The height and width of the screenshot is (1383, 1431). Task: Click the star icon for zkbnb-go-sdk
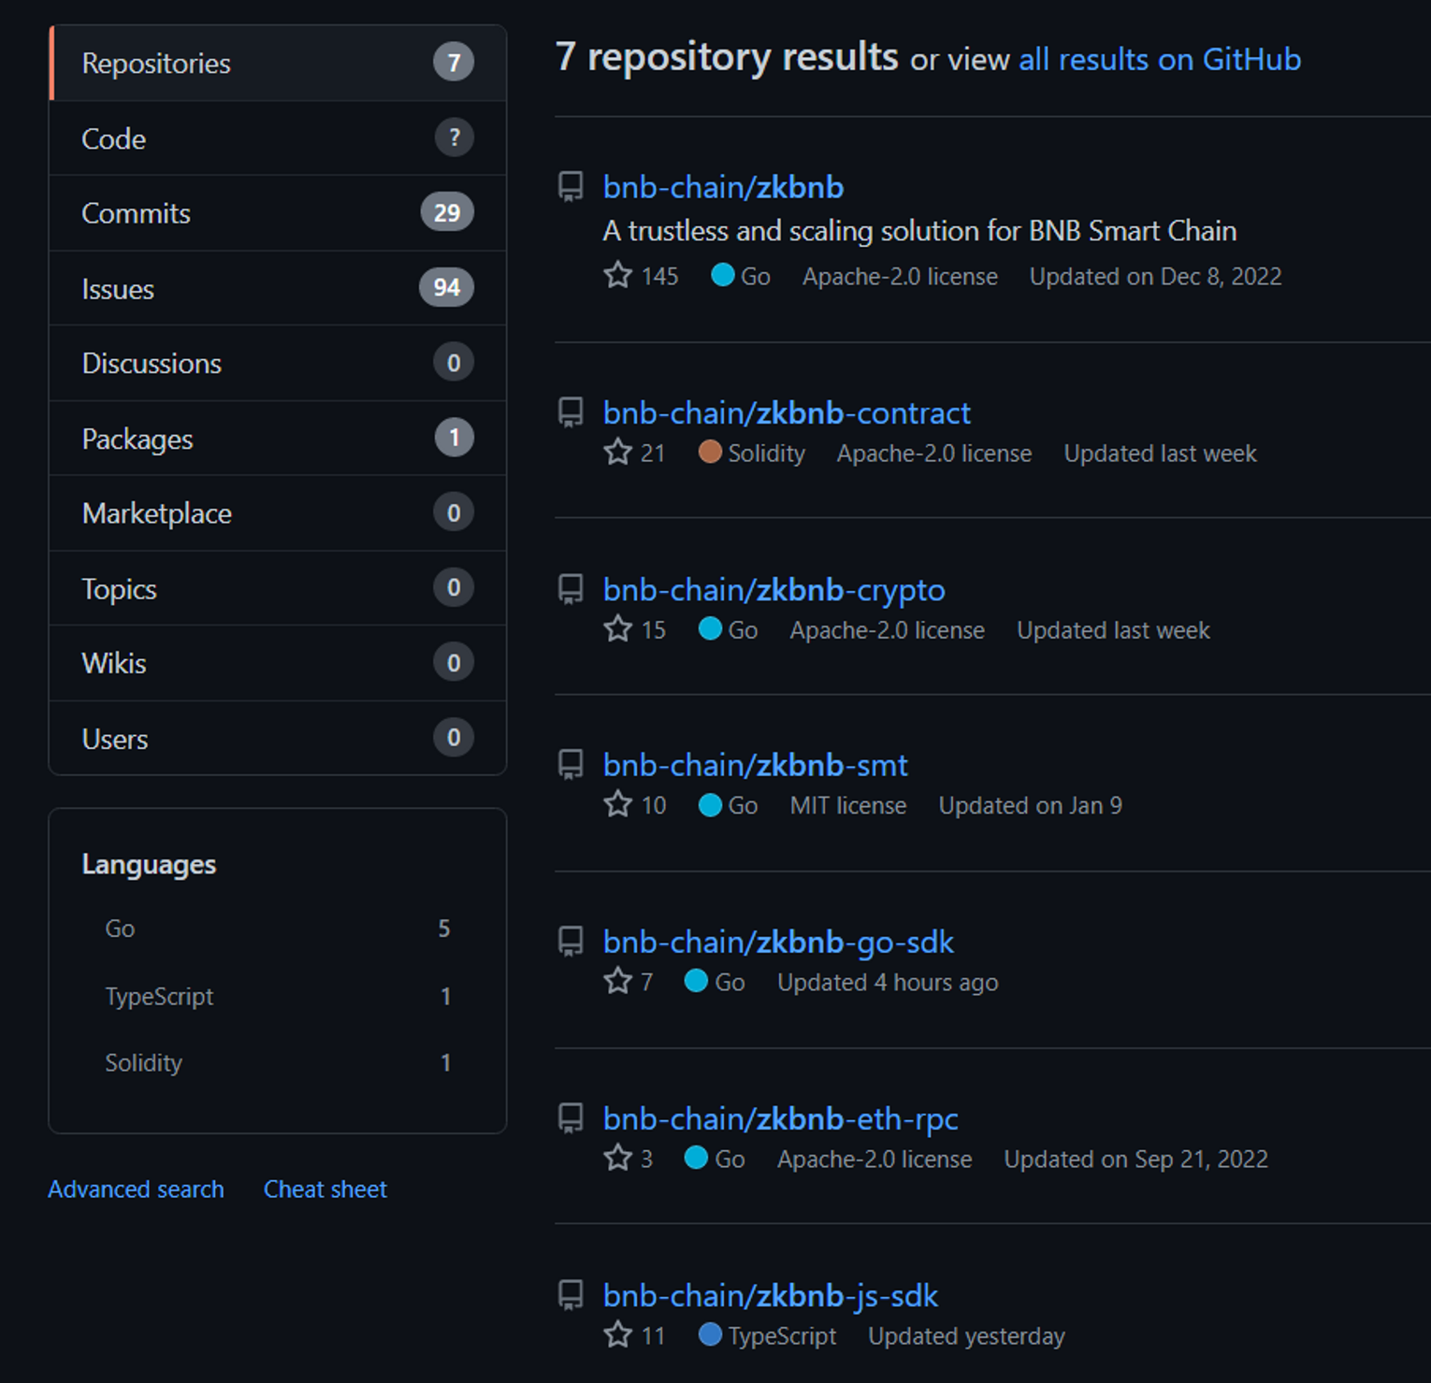tap(617, 981)
